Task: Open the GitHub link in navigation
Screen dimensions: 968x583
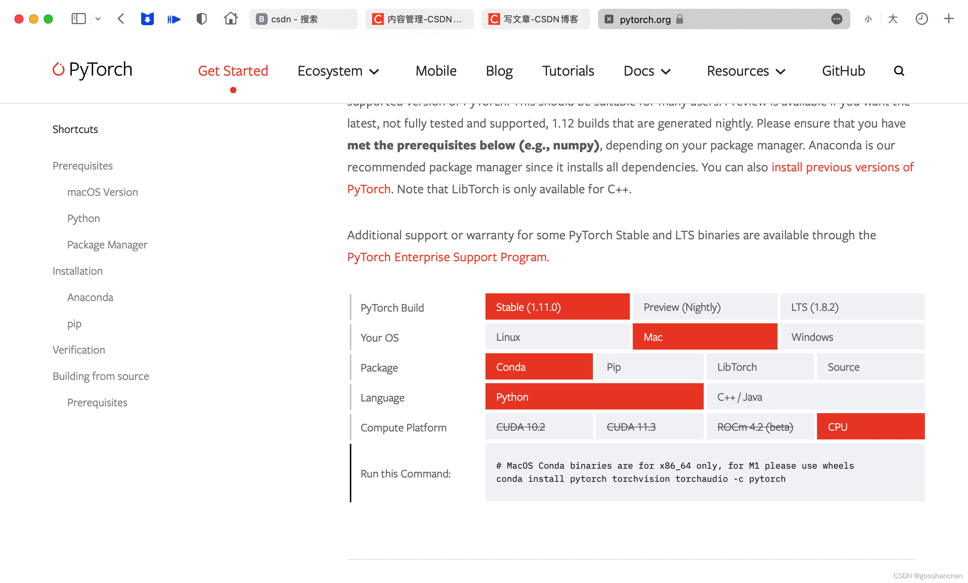Action: 843,71
